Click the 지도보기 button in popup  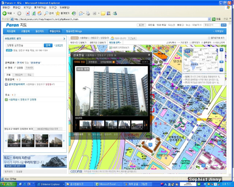145,62
